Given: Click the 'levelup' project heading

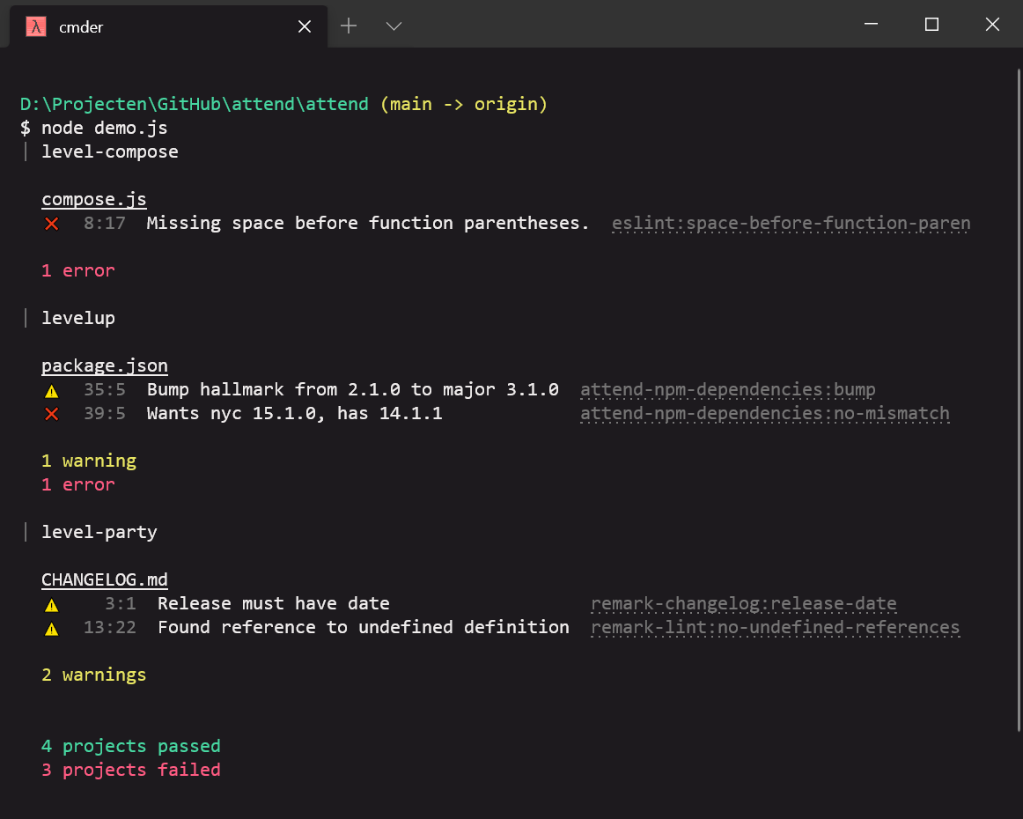Looking at the screenshot, I should tap(78, 318).
